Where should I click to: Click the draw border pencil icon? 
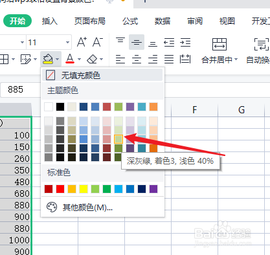(x=26, y=59)
